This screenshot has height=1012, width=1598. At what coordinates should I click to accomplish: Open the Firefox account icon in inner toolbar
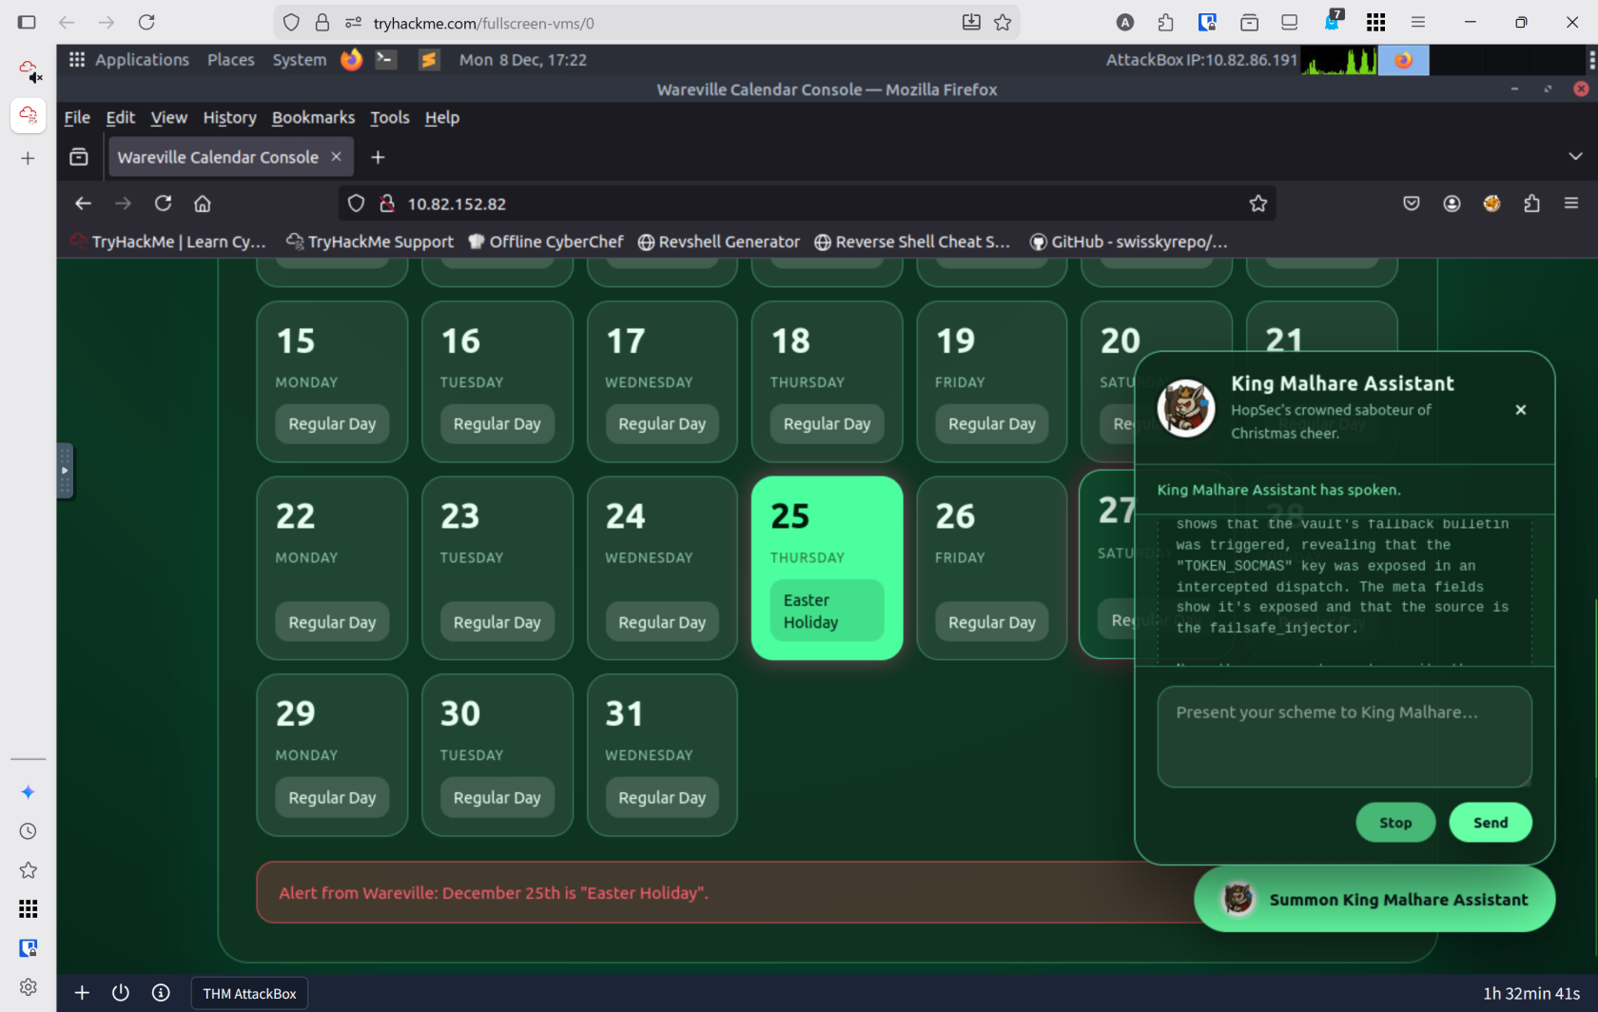(1452, 204)
